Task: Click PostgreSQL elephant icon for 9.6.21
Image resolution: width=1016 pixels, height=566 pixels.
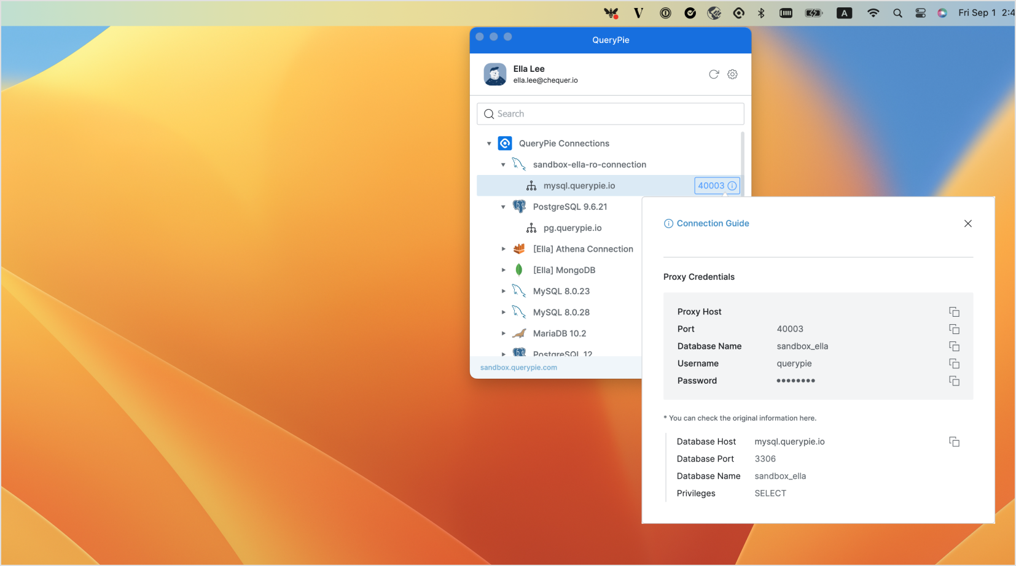Action: click(519, 206)
